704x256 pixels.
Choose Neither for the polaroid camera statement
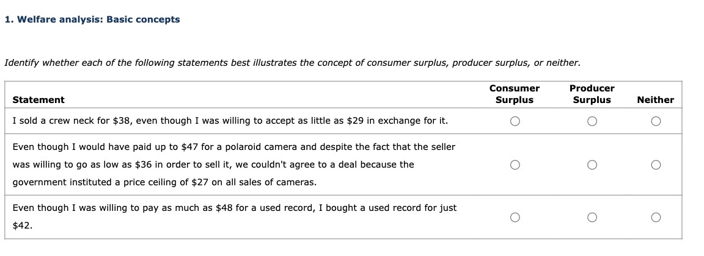pyautogui.click(x=656, y=165)
